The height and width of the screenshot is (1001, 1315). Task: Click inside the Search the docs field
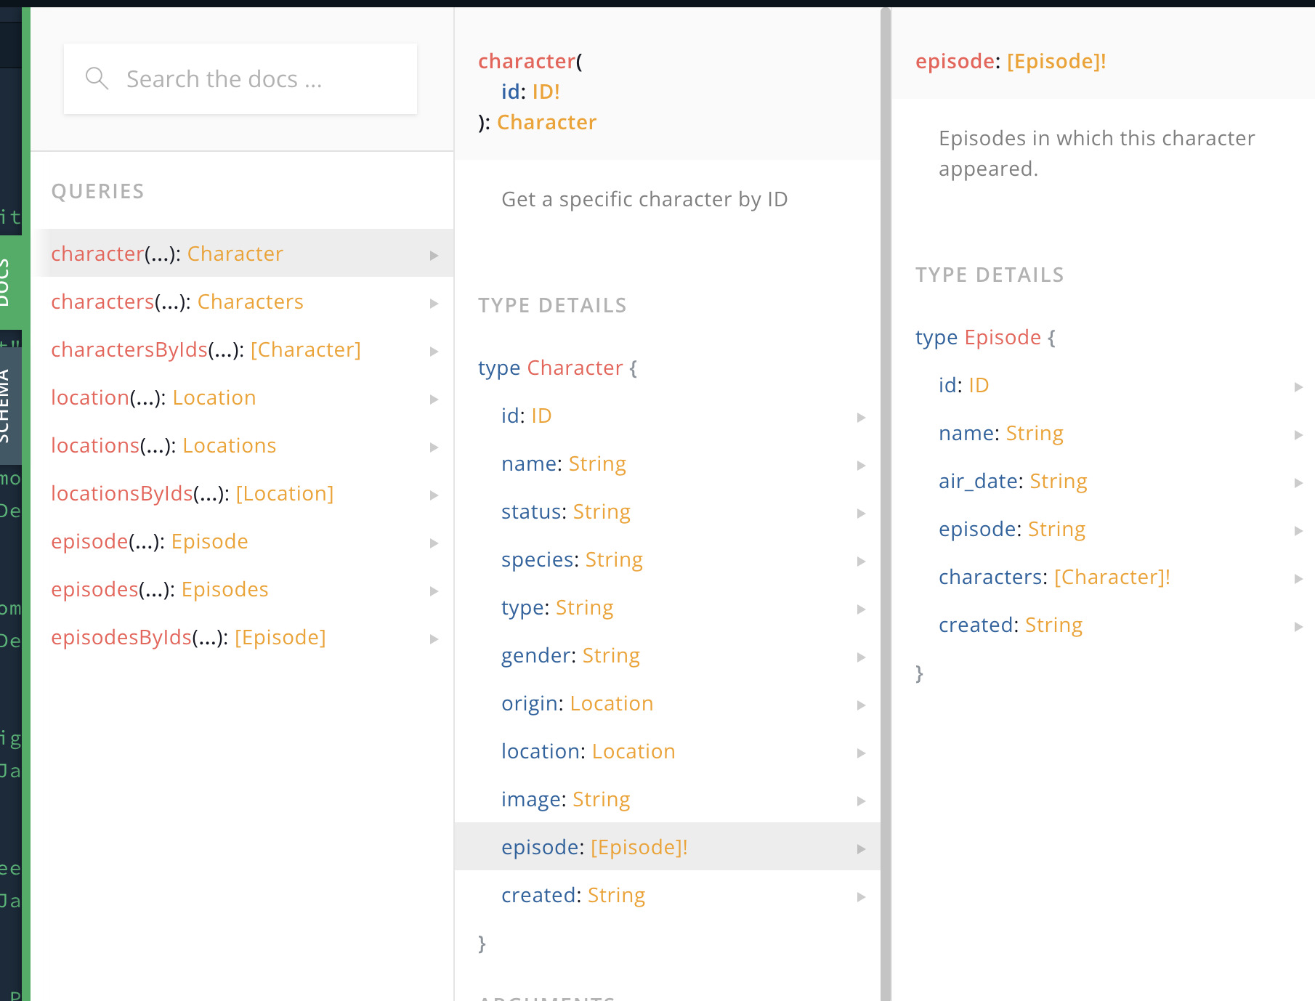240,78
